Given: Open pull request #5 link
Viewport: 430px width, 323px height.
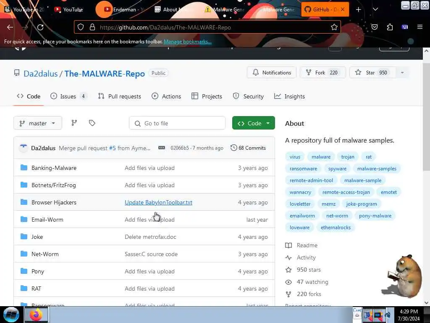Looking at the screenshot, I should pyautogui.click(x=113, y=148).
